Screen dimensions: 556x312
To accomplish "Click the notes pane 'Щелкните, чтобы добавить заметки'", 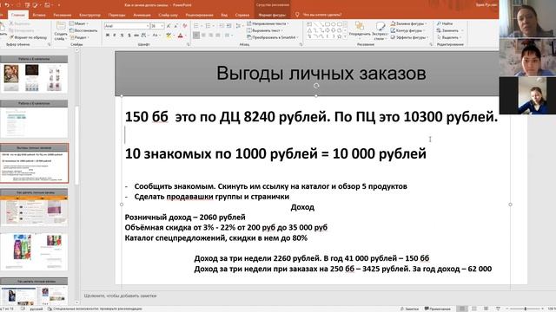I will point(121,296).
